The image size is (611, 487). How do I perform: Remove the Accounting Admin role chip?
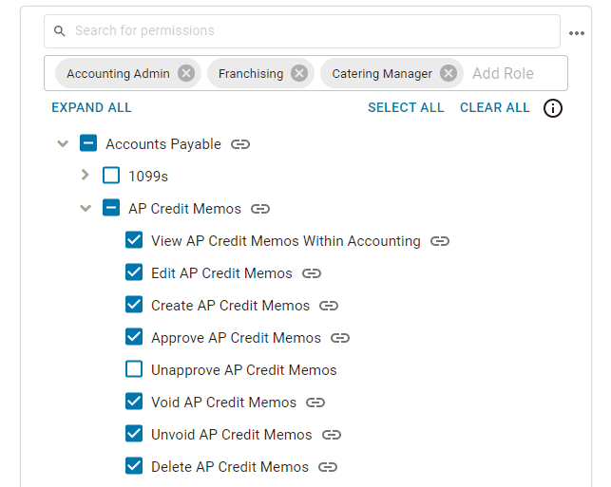pos(186,73)
